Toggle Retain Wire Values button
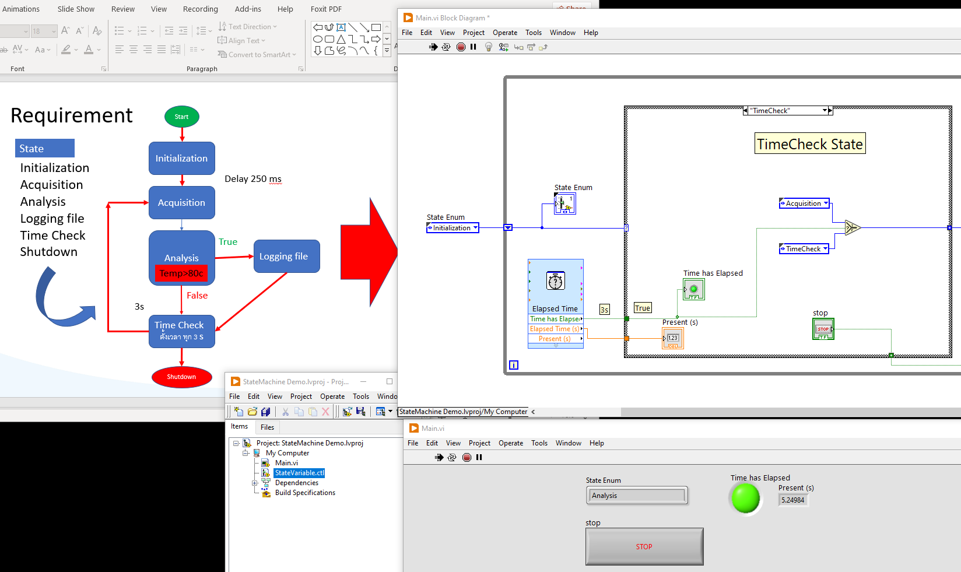 click(x=504, y=47)
